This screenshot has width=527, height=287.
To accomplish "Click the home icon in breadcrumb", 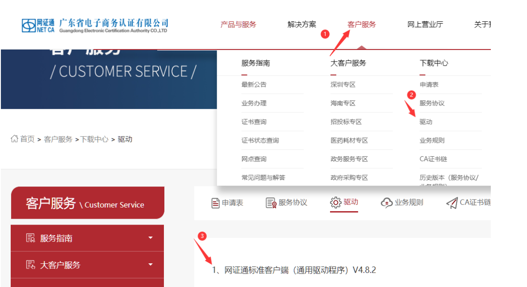I will click(14, 139).
